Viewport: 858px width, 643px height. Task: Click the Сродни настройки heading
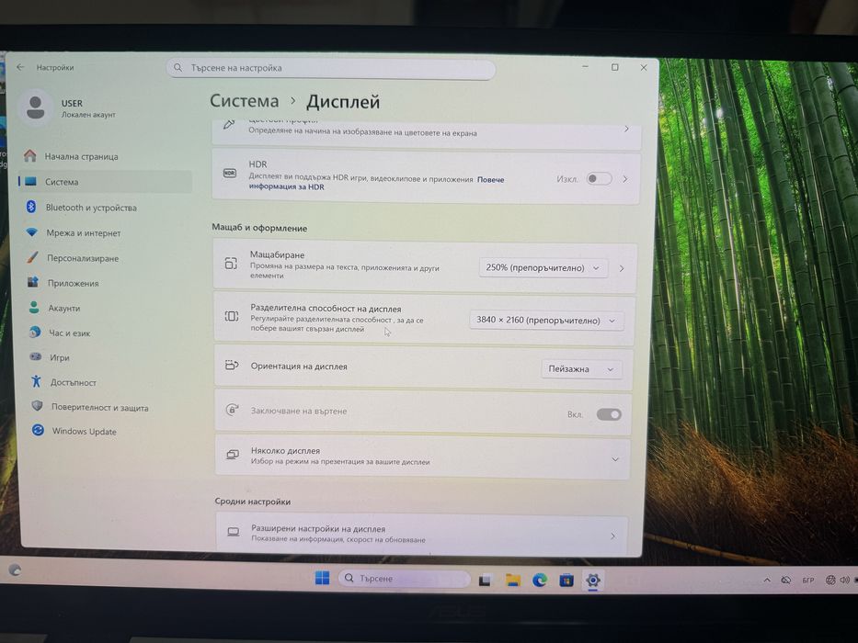(x=252, y=502)
